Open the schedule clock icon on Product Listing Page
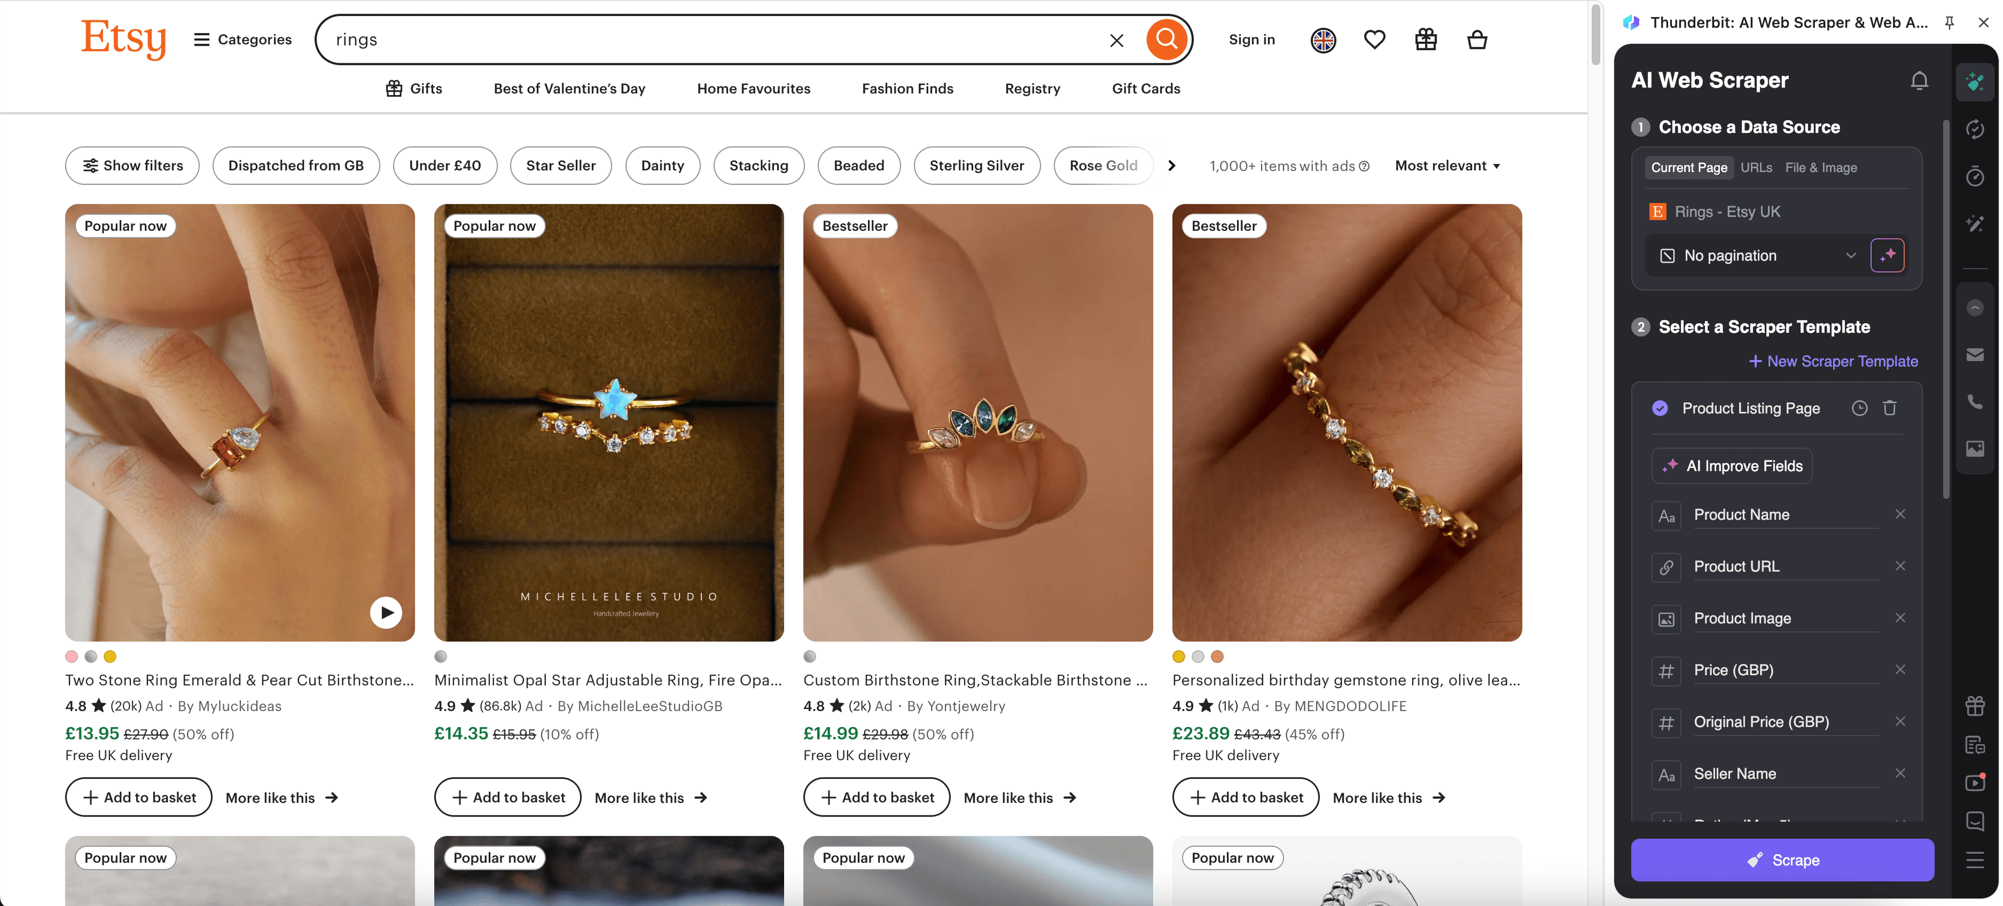 click(x=1860, y=407)
